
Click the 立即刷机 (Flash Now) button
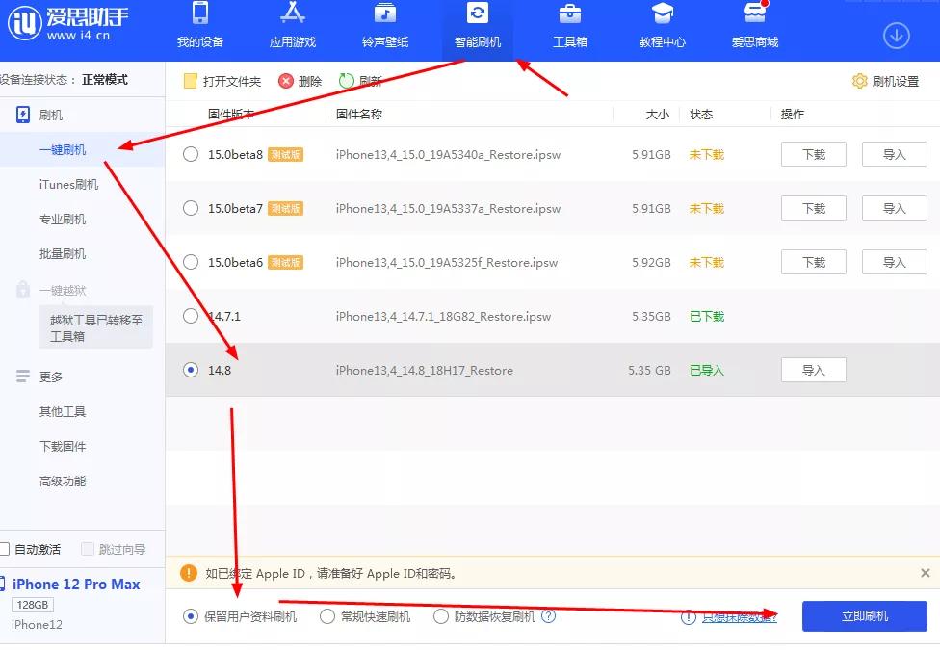click(x=864, y=616)
